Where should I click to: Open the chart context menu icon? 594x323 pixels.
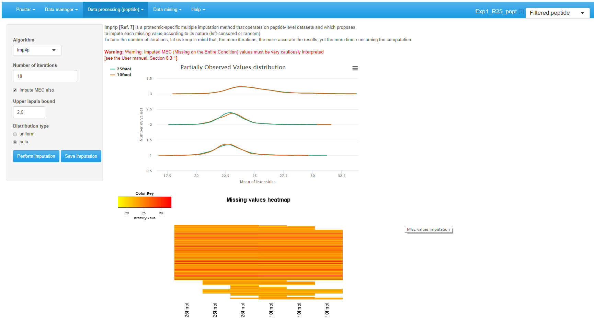tap(355, 68)
